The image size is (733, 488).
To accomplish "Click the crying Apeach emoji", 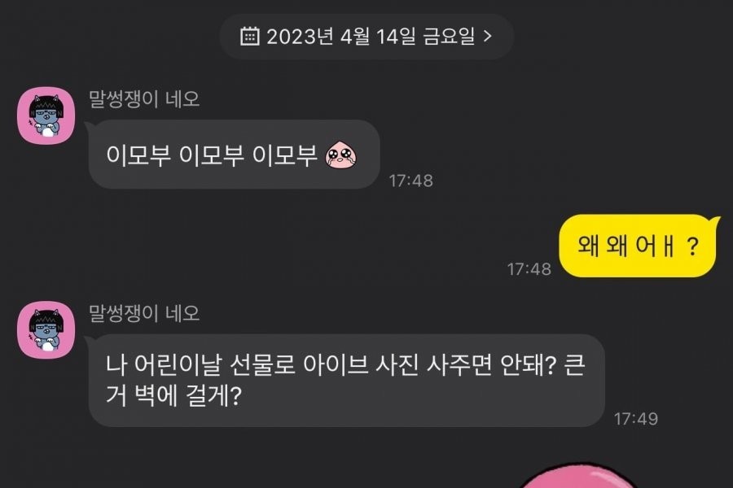I will [x=341, y=155].
